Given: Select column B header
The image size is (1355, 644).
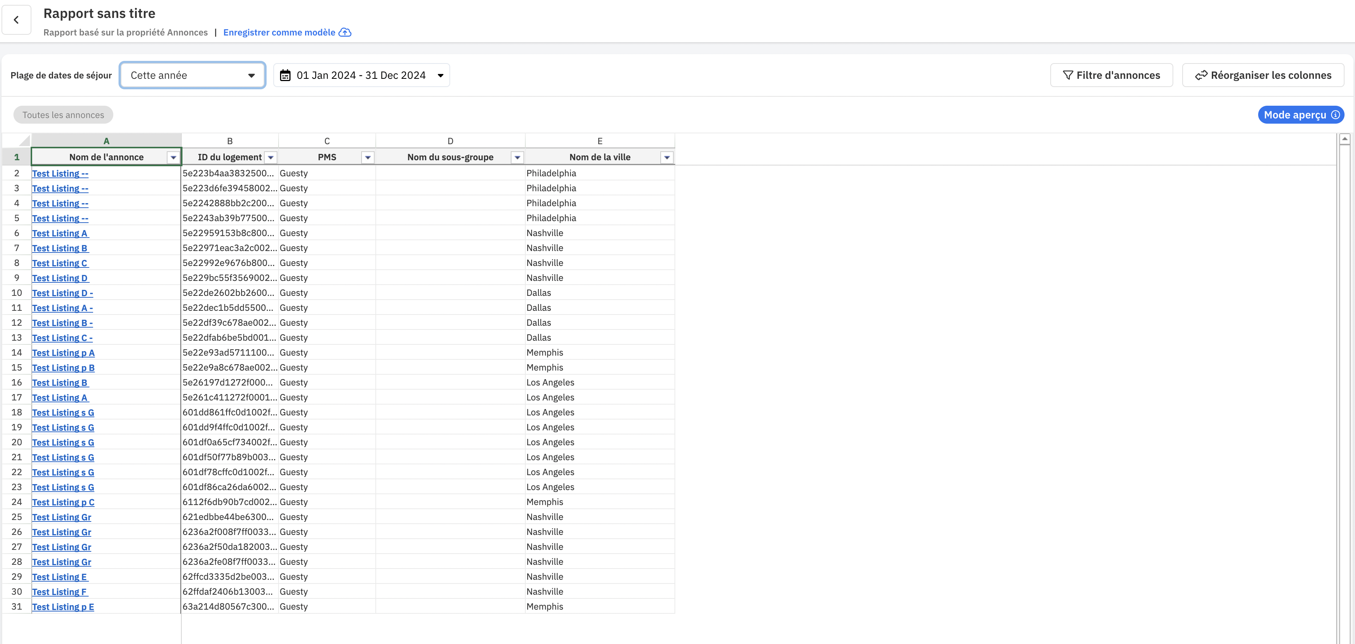Looking at the screenshot, I should pyautogui.click(x=230, y=141).
